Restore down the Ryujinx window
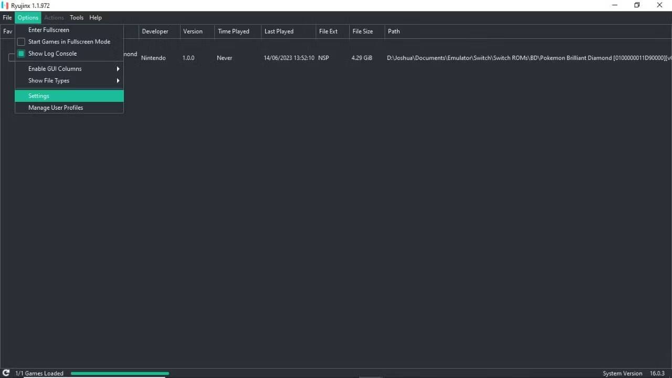Image resolution: width=672 pixels, height=378 pixels. [637, 5]
